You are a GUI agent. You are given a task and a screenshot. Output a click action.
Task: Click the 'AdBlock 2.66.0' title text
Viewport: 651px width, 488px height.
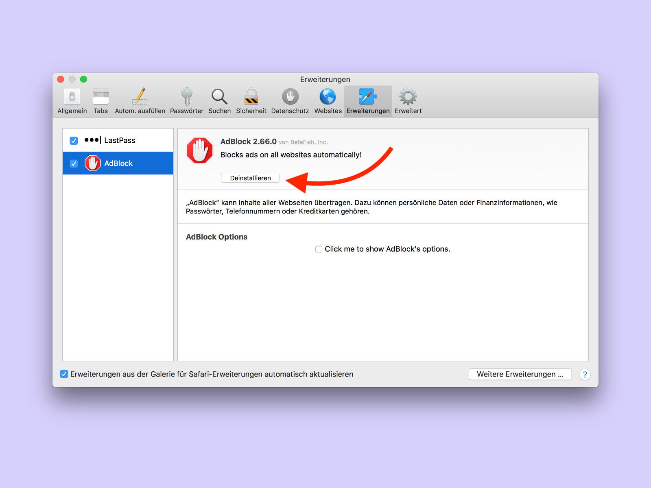[x=248, y=142]
